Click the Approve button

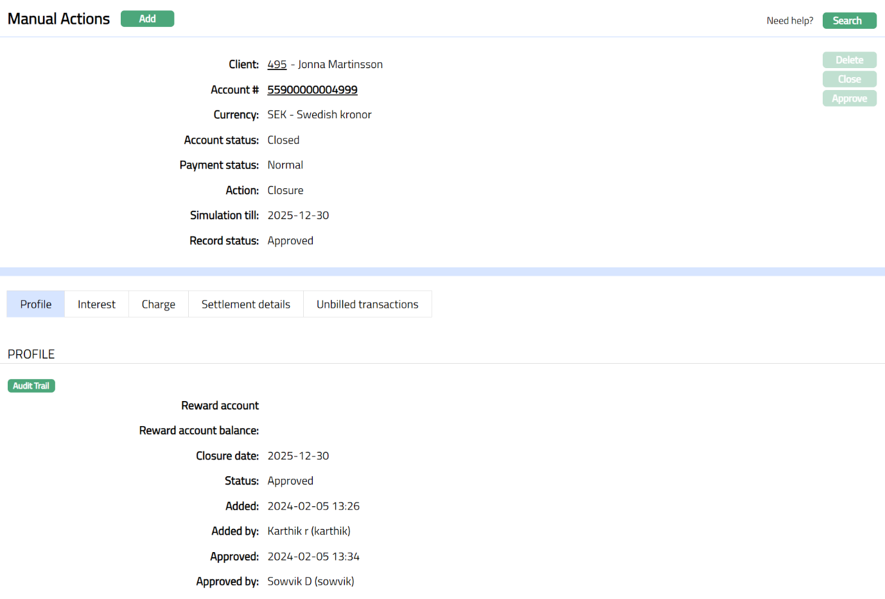tap(849, 98)
